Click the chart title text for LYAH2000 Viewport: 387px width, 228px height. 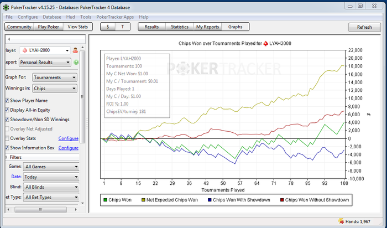click(x=235, y=44)
